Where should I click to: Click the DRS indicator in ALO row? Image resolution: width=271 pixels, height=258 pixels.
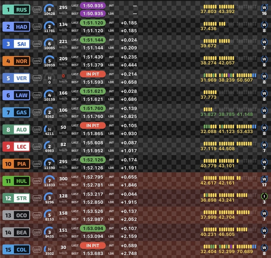point(37,130)
